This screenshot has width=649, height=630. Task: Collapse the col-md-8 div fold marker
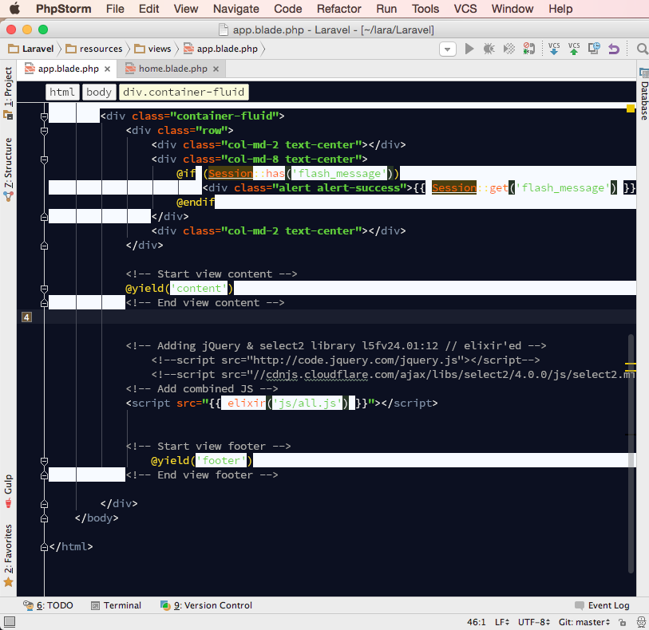tap(44, 159)
